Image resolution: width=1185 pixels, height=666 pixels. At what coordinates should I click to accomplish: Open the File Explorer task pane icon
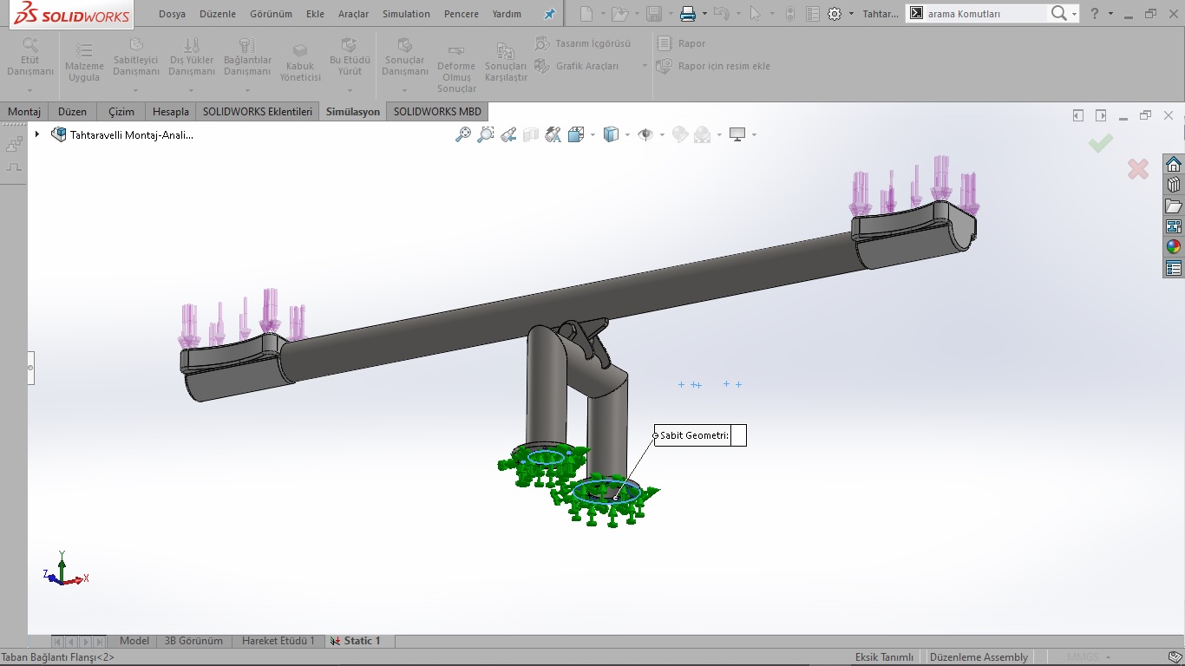(1174, 206)
